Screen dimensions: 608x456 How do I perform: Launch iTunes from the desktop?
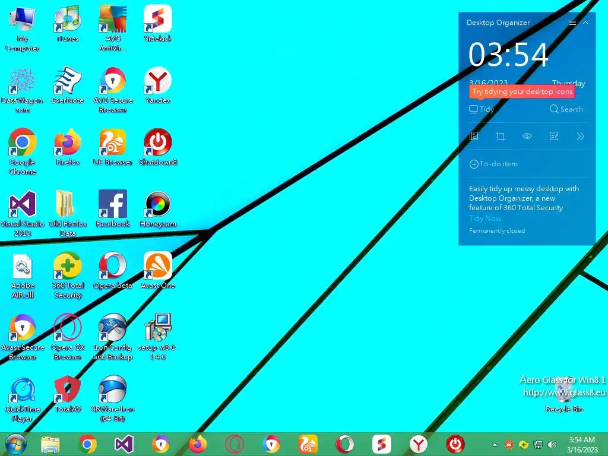(68, 23)
